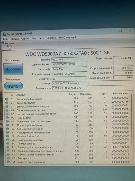Click status circle for Неисправимые ошибки

[x=8, y=140]
